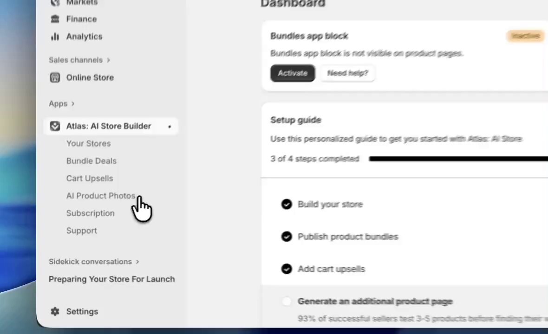Open AI Product Photos in sidebar
548x334 pixels.
click(101, 196)
